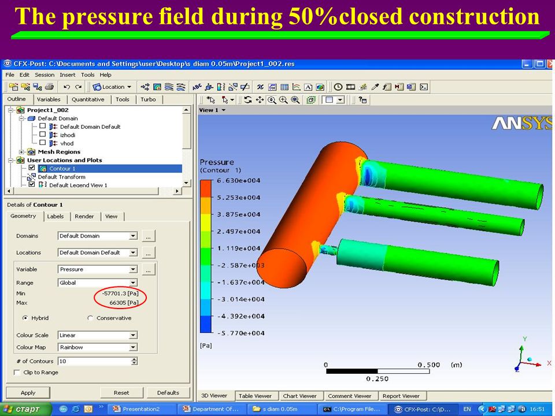This screenshot has height=416, width=555.
Task: Toggle the Default Domain Default checkbox
Action: click(x=42, y=126)
